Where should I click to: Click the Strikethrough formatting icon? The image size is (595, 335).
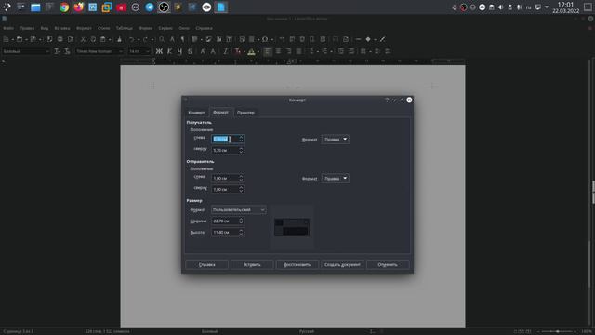pos(190,51)
